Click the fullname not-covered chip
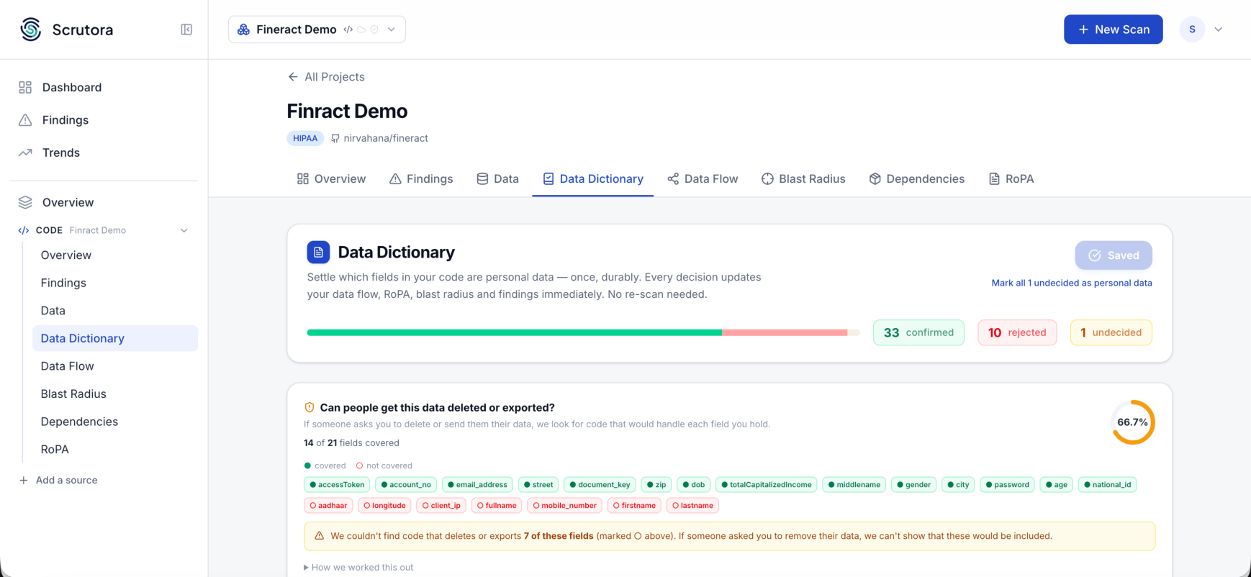 [497, 506]
